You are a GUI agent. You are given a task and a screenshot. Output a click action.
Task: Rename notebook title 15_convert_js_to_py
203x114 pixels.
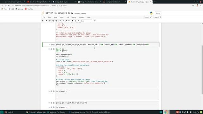pyautogui.click(x=64, y=13)
